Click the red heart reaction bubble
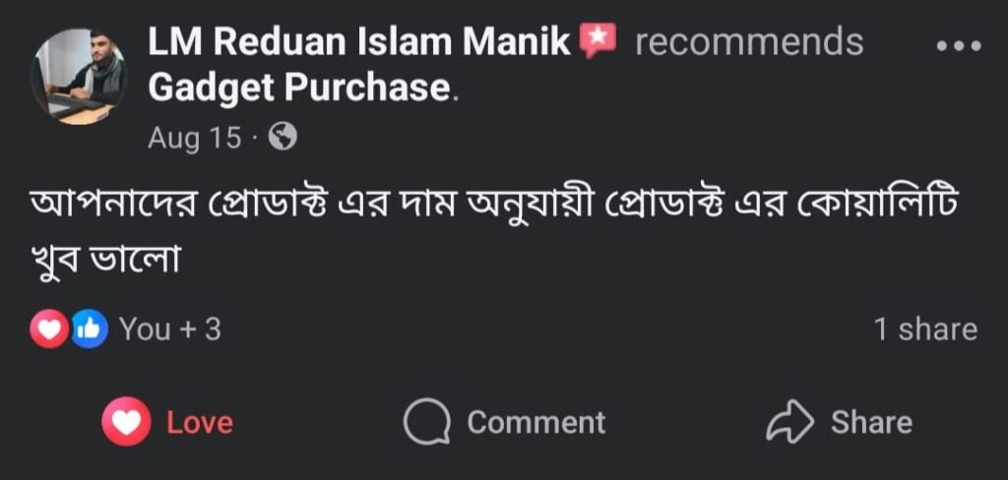1008x480 pixels. tap(49, 330)
